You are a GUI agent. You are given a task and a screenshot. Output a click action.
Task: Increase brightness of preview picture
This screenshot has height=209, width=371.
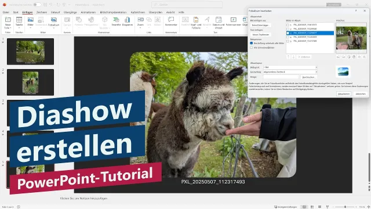coord(359,57)
